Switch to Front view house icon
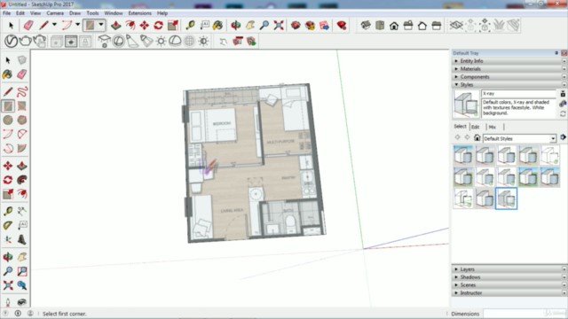The height and width of the screenshot is (319, 568). (394, 26)
